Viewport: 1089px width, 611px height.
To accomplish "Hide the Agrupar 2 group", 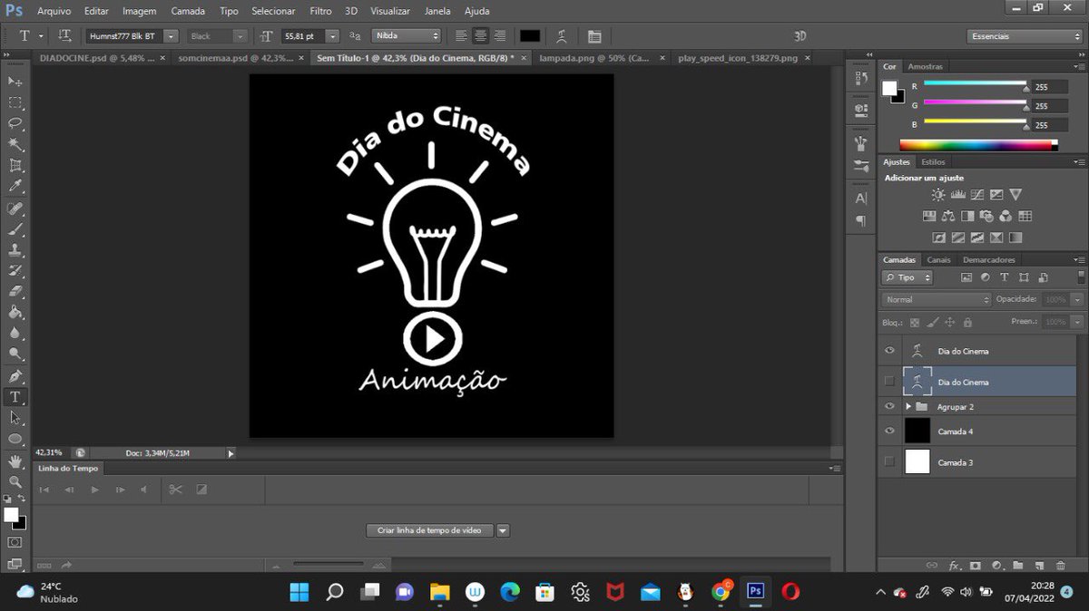I will click(890, 406).
